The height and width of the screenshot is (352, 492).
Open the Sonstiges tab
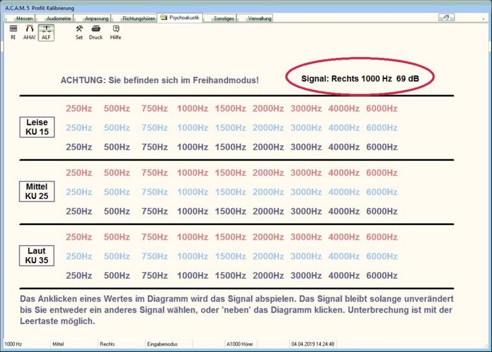(220, 18)
